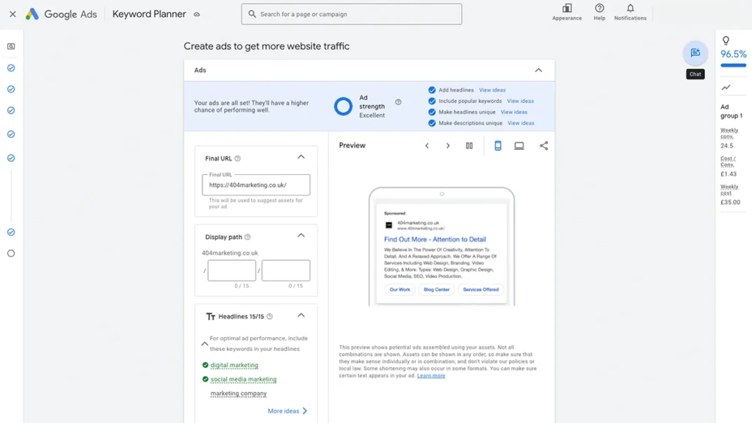The height and width of the screenshot is (423, 752).
Task: Show the previous ad preview
Action: tap(427, 146)
